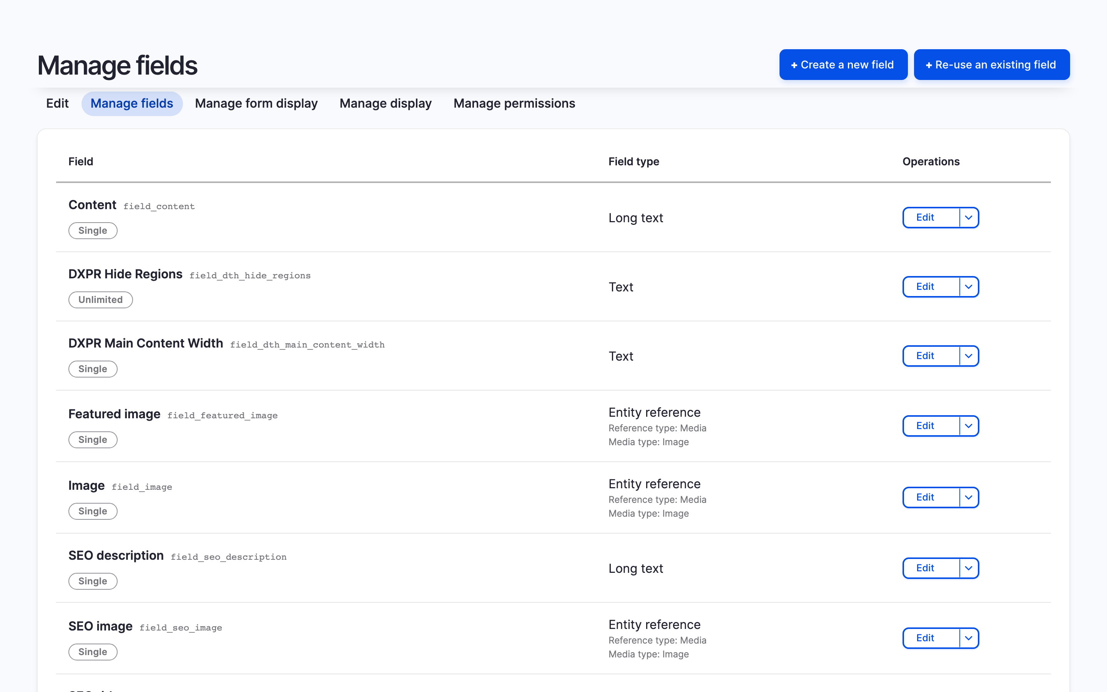Viewport: 1107px width, 692px height.
Task: Edit the SEO image field
Action: click(x=931, y=638)
